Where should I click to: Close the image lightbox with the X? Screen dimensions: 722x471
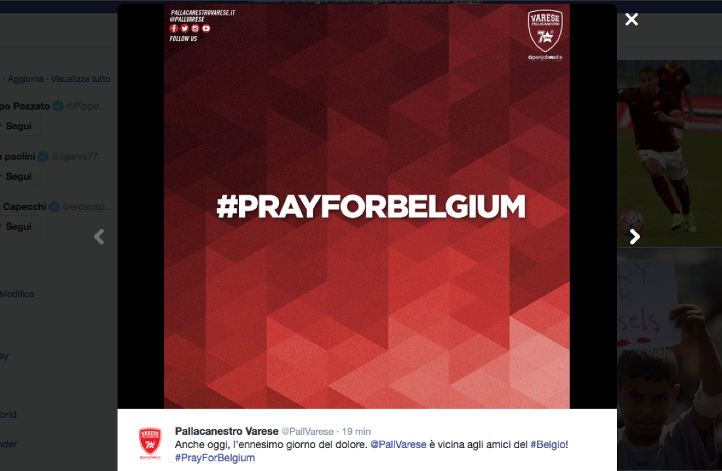[631, 19]
